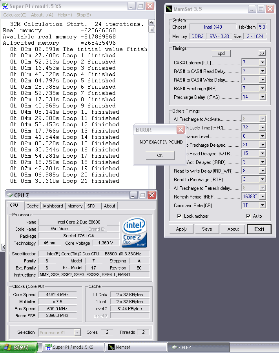
Task: Switch to the About tab in CPU-Z
Action: pyautogui.click(x=109, y=206)
